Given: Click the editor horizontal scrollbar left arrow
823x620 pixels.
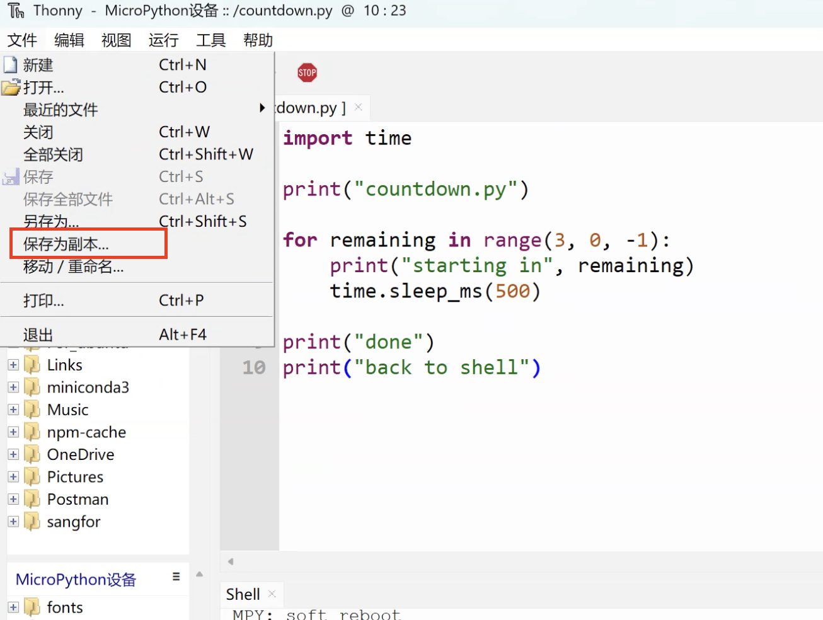Looking at the screenshot, I should click(231, 561).
